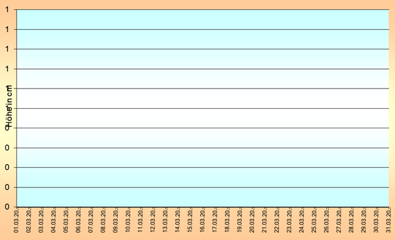This screenshot has height=240, width=395.
Task: Select the white middle band of plot area
Action: coord(203,108)
